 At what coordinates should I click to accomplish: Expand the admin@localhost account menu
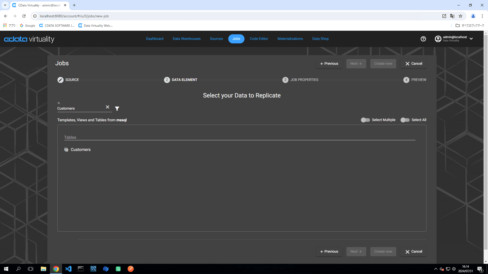(471, 39)
